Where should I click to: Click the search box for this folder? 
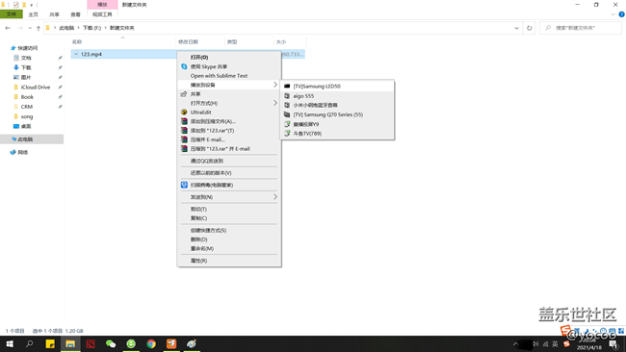(x=581, y=28)
